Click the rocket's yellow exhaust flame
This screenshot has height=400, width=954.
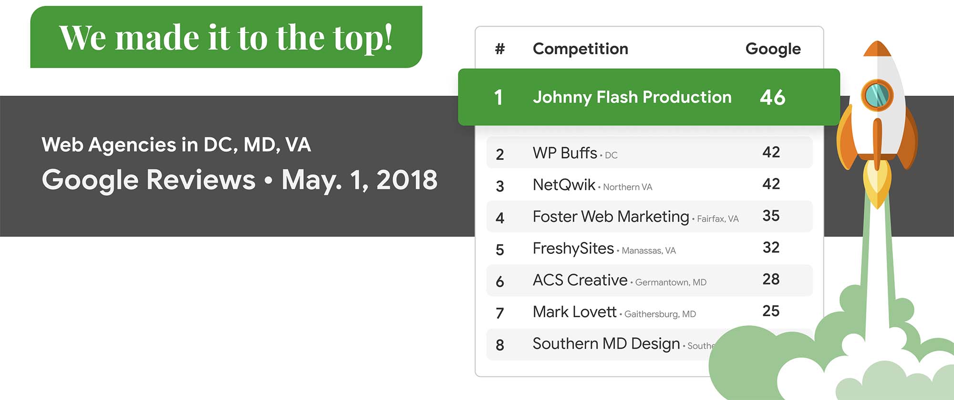(x=877, y=184)
